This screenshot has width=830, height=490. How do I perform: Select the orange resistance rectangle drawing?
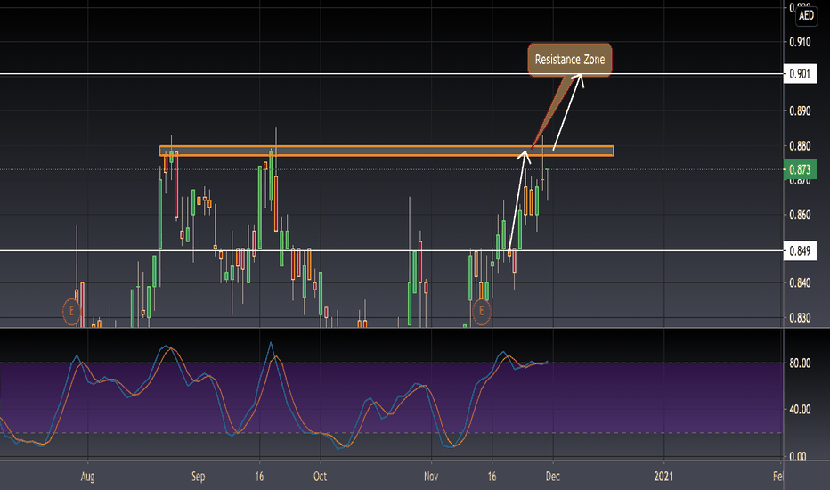(387, 151)
